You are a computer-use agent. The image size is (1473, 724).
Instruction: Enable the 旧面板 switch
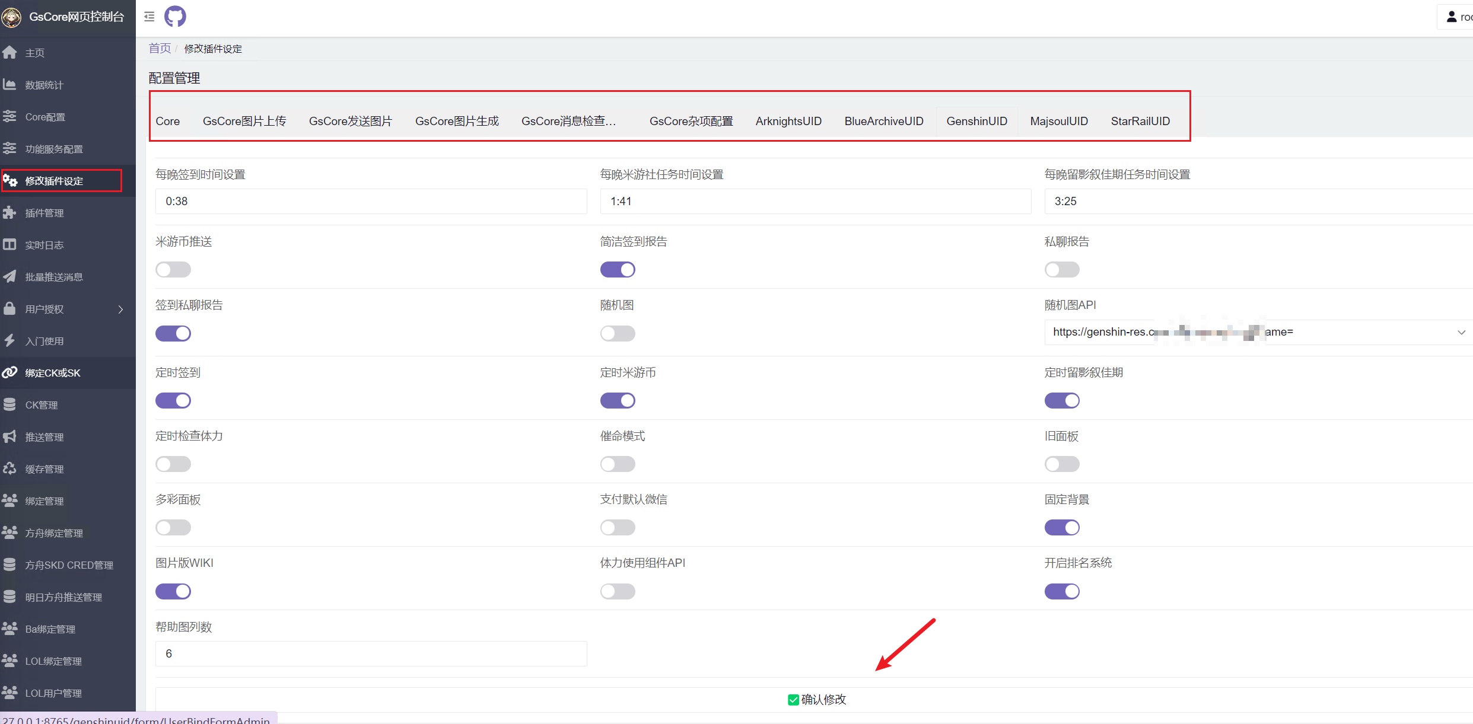pyautogui.click(x=1062, y=464)
